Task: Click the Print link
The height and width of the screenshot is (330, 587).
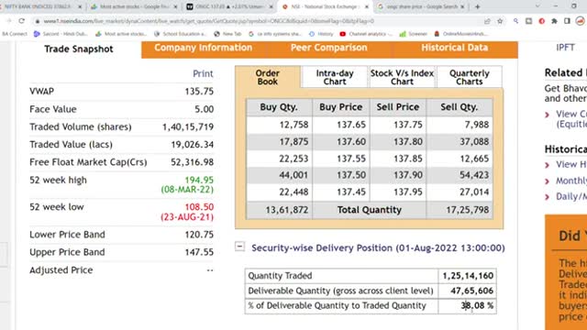Action: [x=203, y=73]
